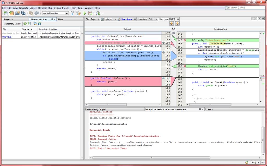Click the Output pane horizontal scrollbar

[176, 158]
